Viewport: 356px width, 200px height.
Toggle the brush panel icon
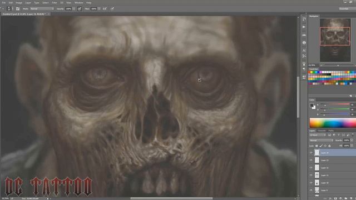(x=18, y=9)
